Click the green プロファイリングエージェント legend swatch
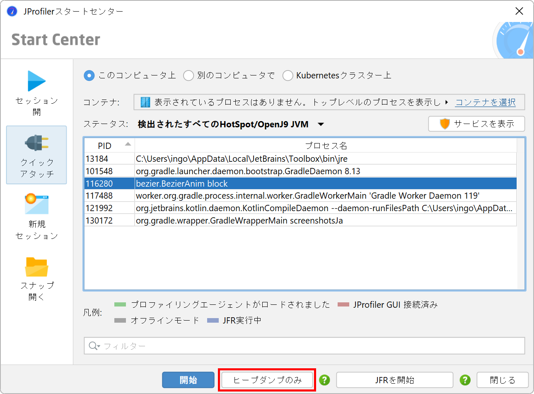 point(120,304)
